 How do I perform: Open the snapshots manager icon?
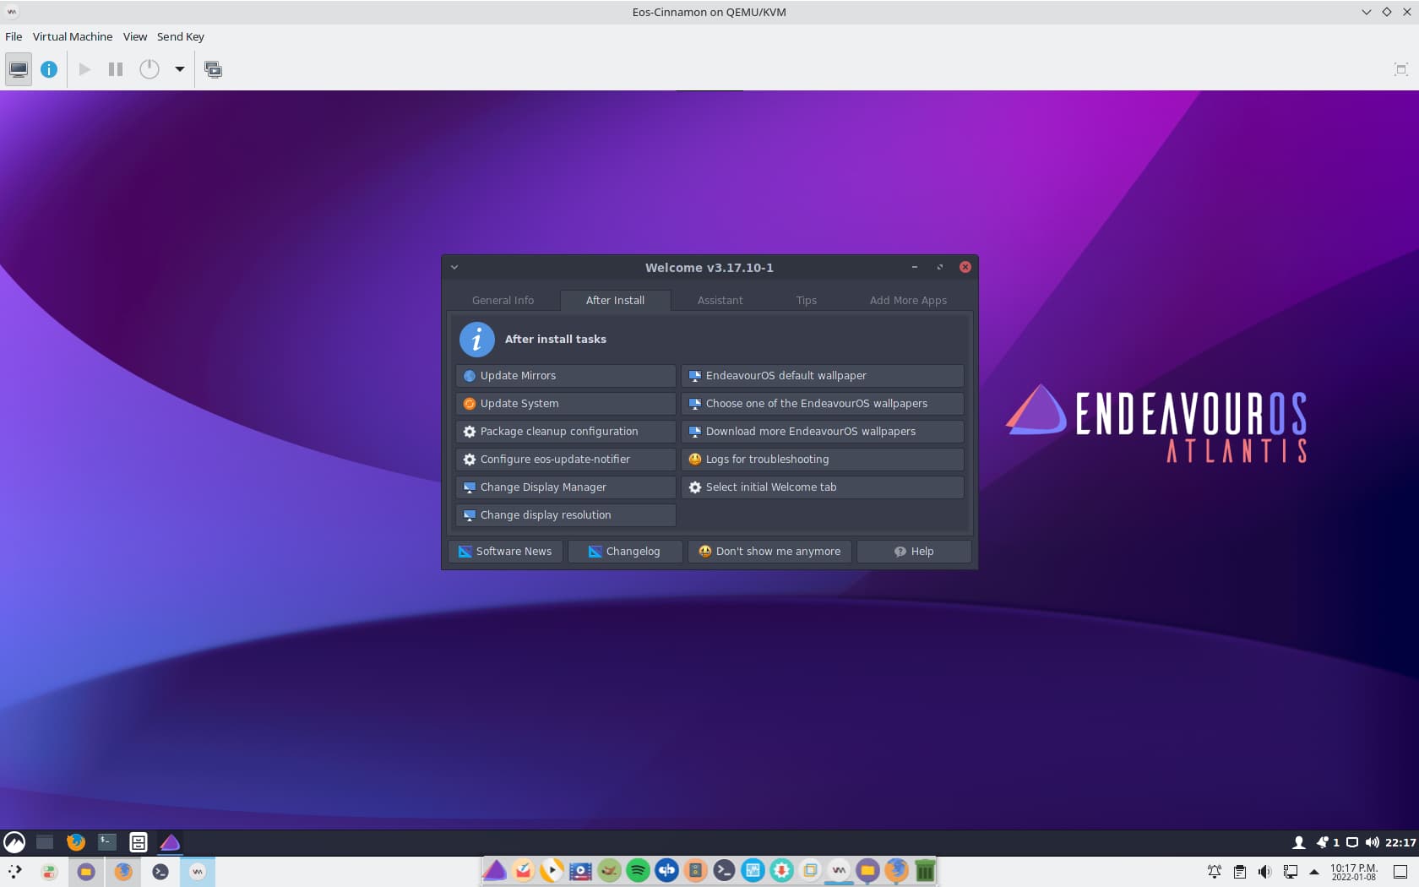(214, 69)
